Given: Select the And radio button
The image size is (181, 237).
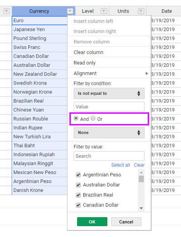Looking at the screenshot, I should (x=76, y=118).
